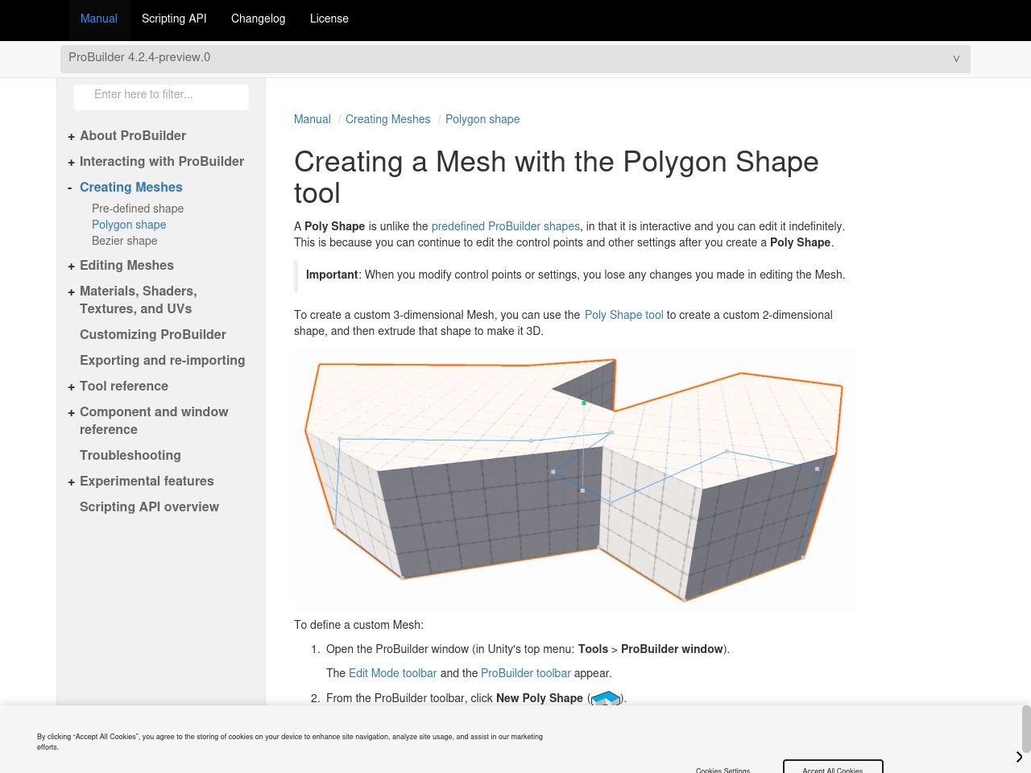Click the New Poly Shape icon
1031x773 pixels.
coord(606,698)
